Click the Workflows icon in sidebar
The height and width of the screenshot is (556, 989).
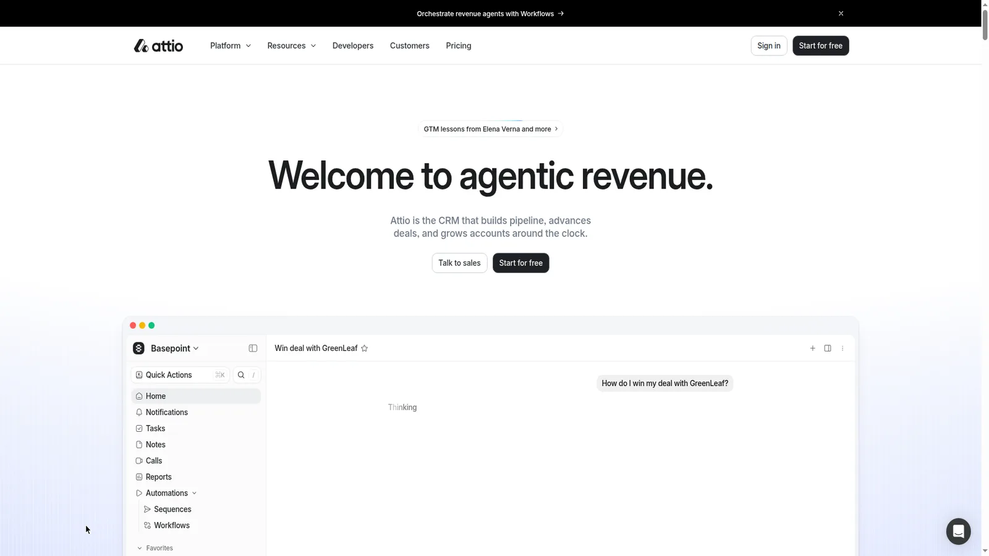point(147,526)
